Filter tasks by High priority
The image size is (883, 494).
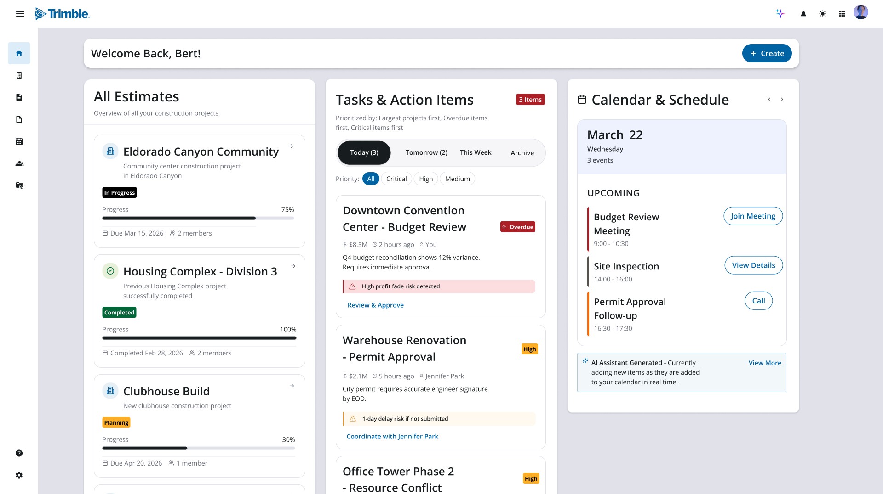coord(426,179)
